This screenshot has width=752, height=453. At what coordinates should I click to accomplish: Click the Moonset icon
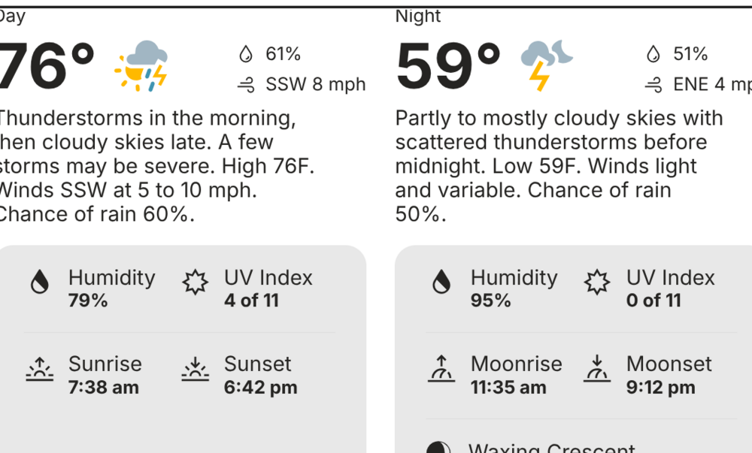597,368
